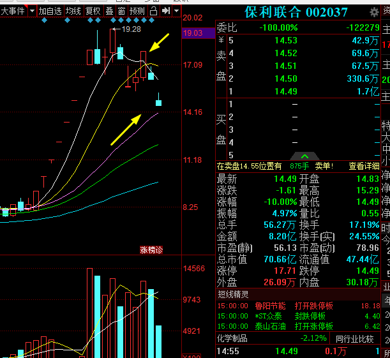Open the 复权 price adjustment option
The height and width of the screenshot is (358, 390).
click(93, 11)
